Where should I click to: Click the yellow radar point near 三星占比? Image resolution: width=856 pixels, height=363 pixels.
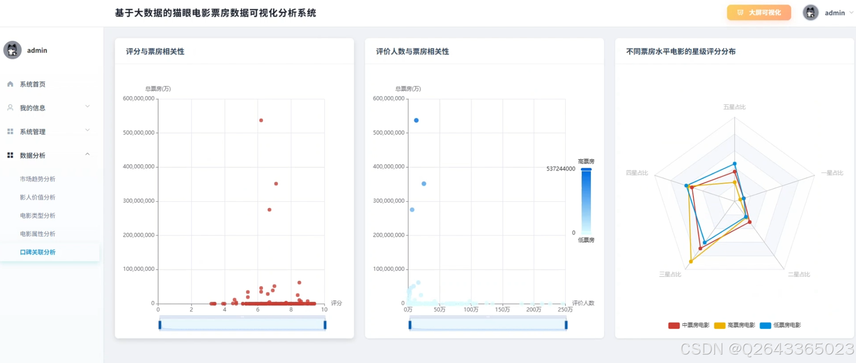(691, 262)
